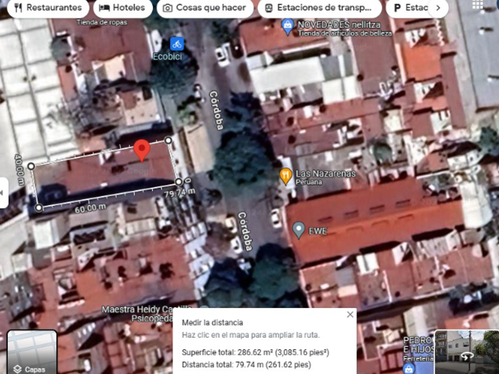This screenshot has height=374, width=499.
Task: Select the red dropped location pin
Action: point(141,150)
